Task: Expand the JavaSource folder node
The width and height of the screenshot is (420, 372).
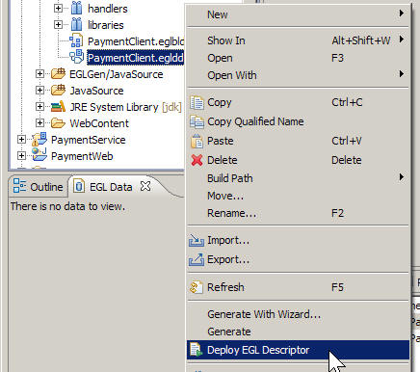Action: coord(39,91)
